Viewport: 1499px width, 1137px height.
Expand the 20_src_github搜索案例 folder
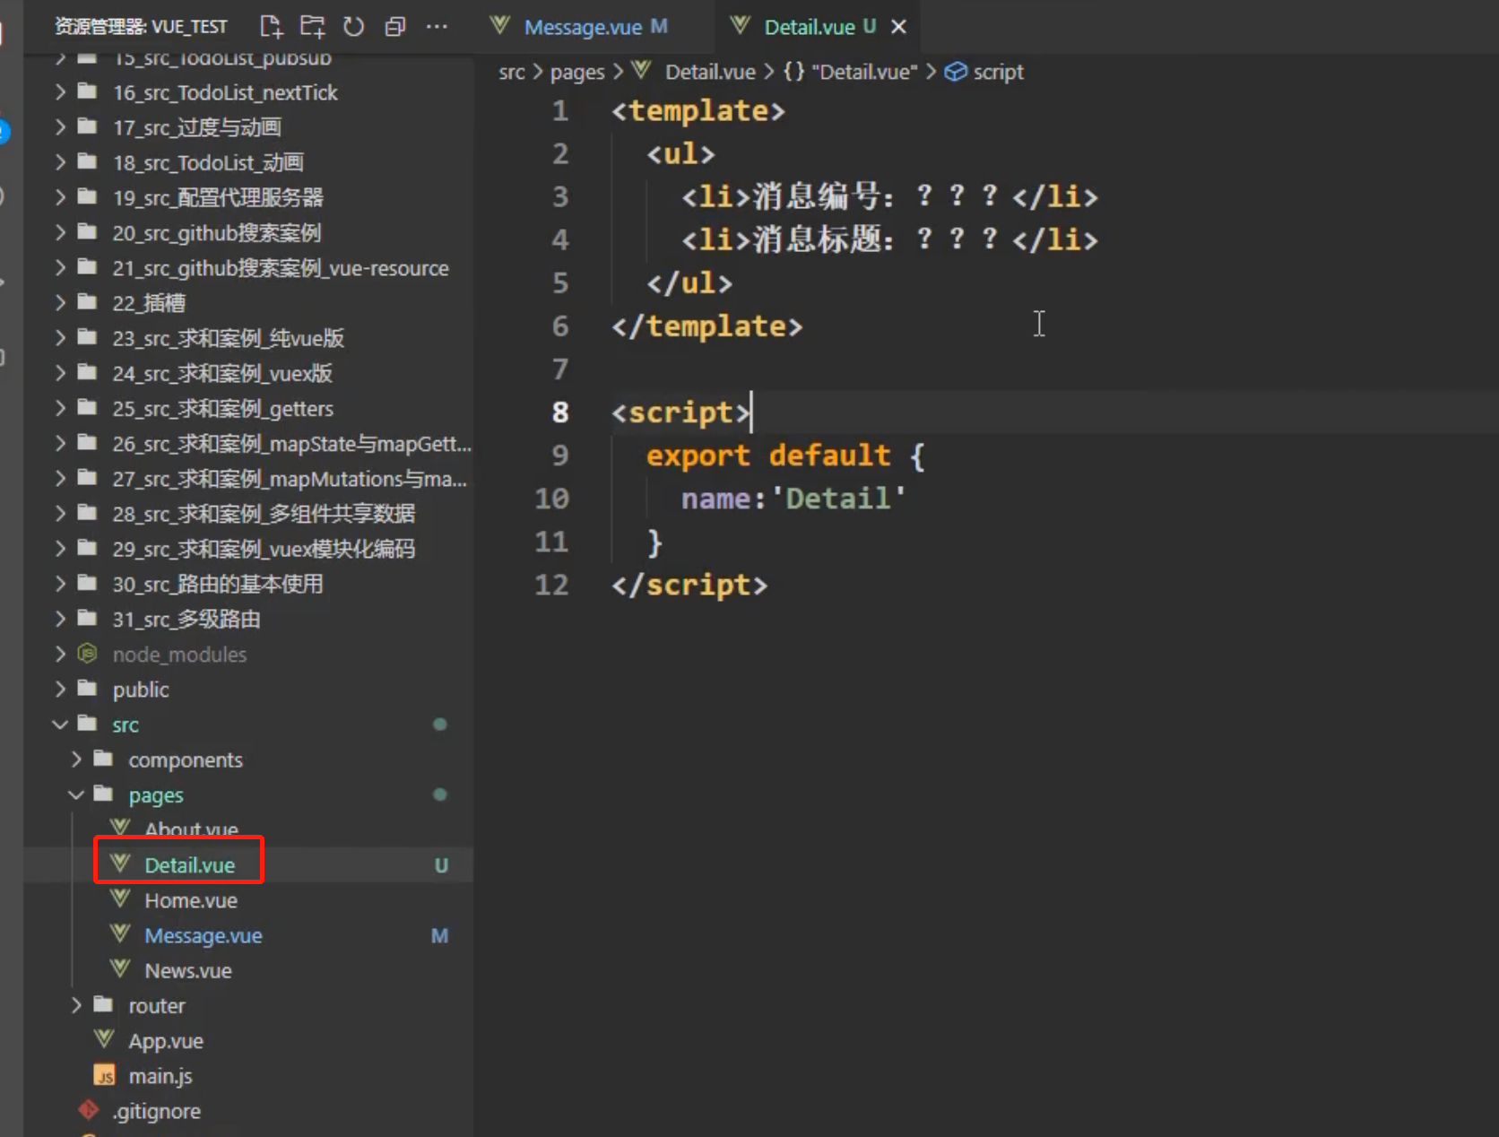(248, 233)
